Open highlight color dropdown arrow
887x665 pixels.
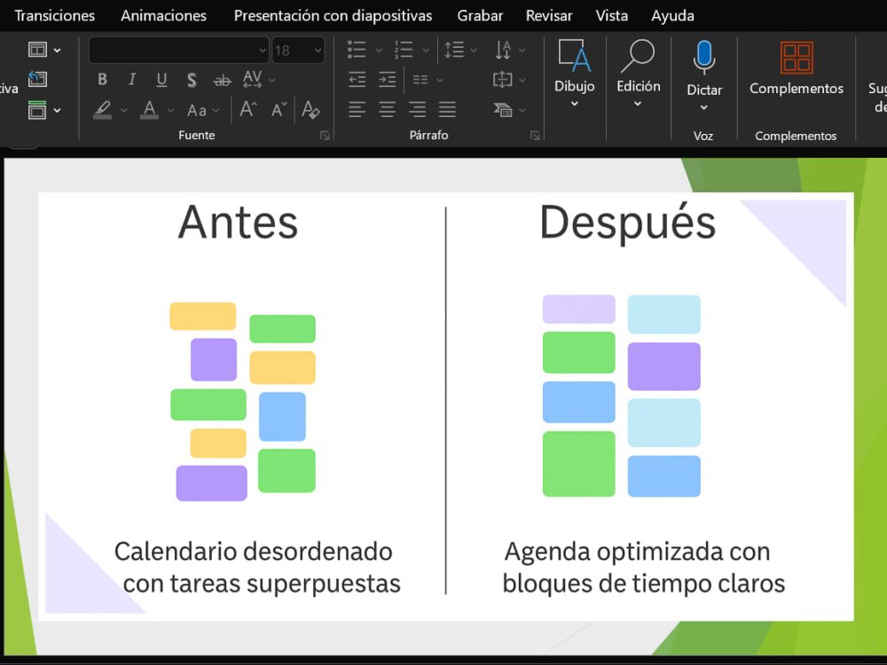pyautogui.click(x=124, y=110)
